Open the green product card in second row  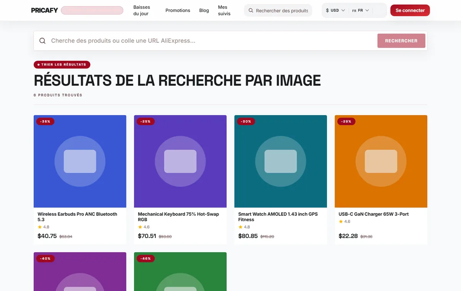pyautogui.click(x=180, y=271)
